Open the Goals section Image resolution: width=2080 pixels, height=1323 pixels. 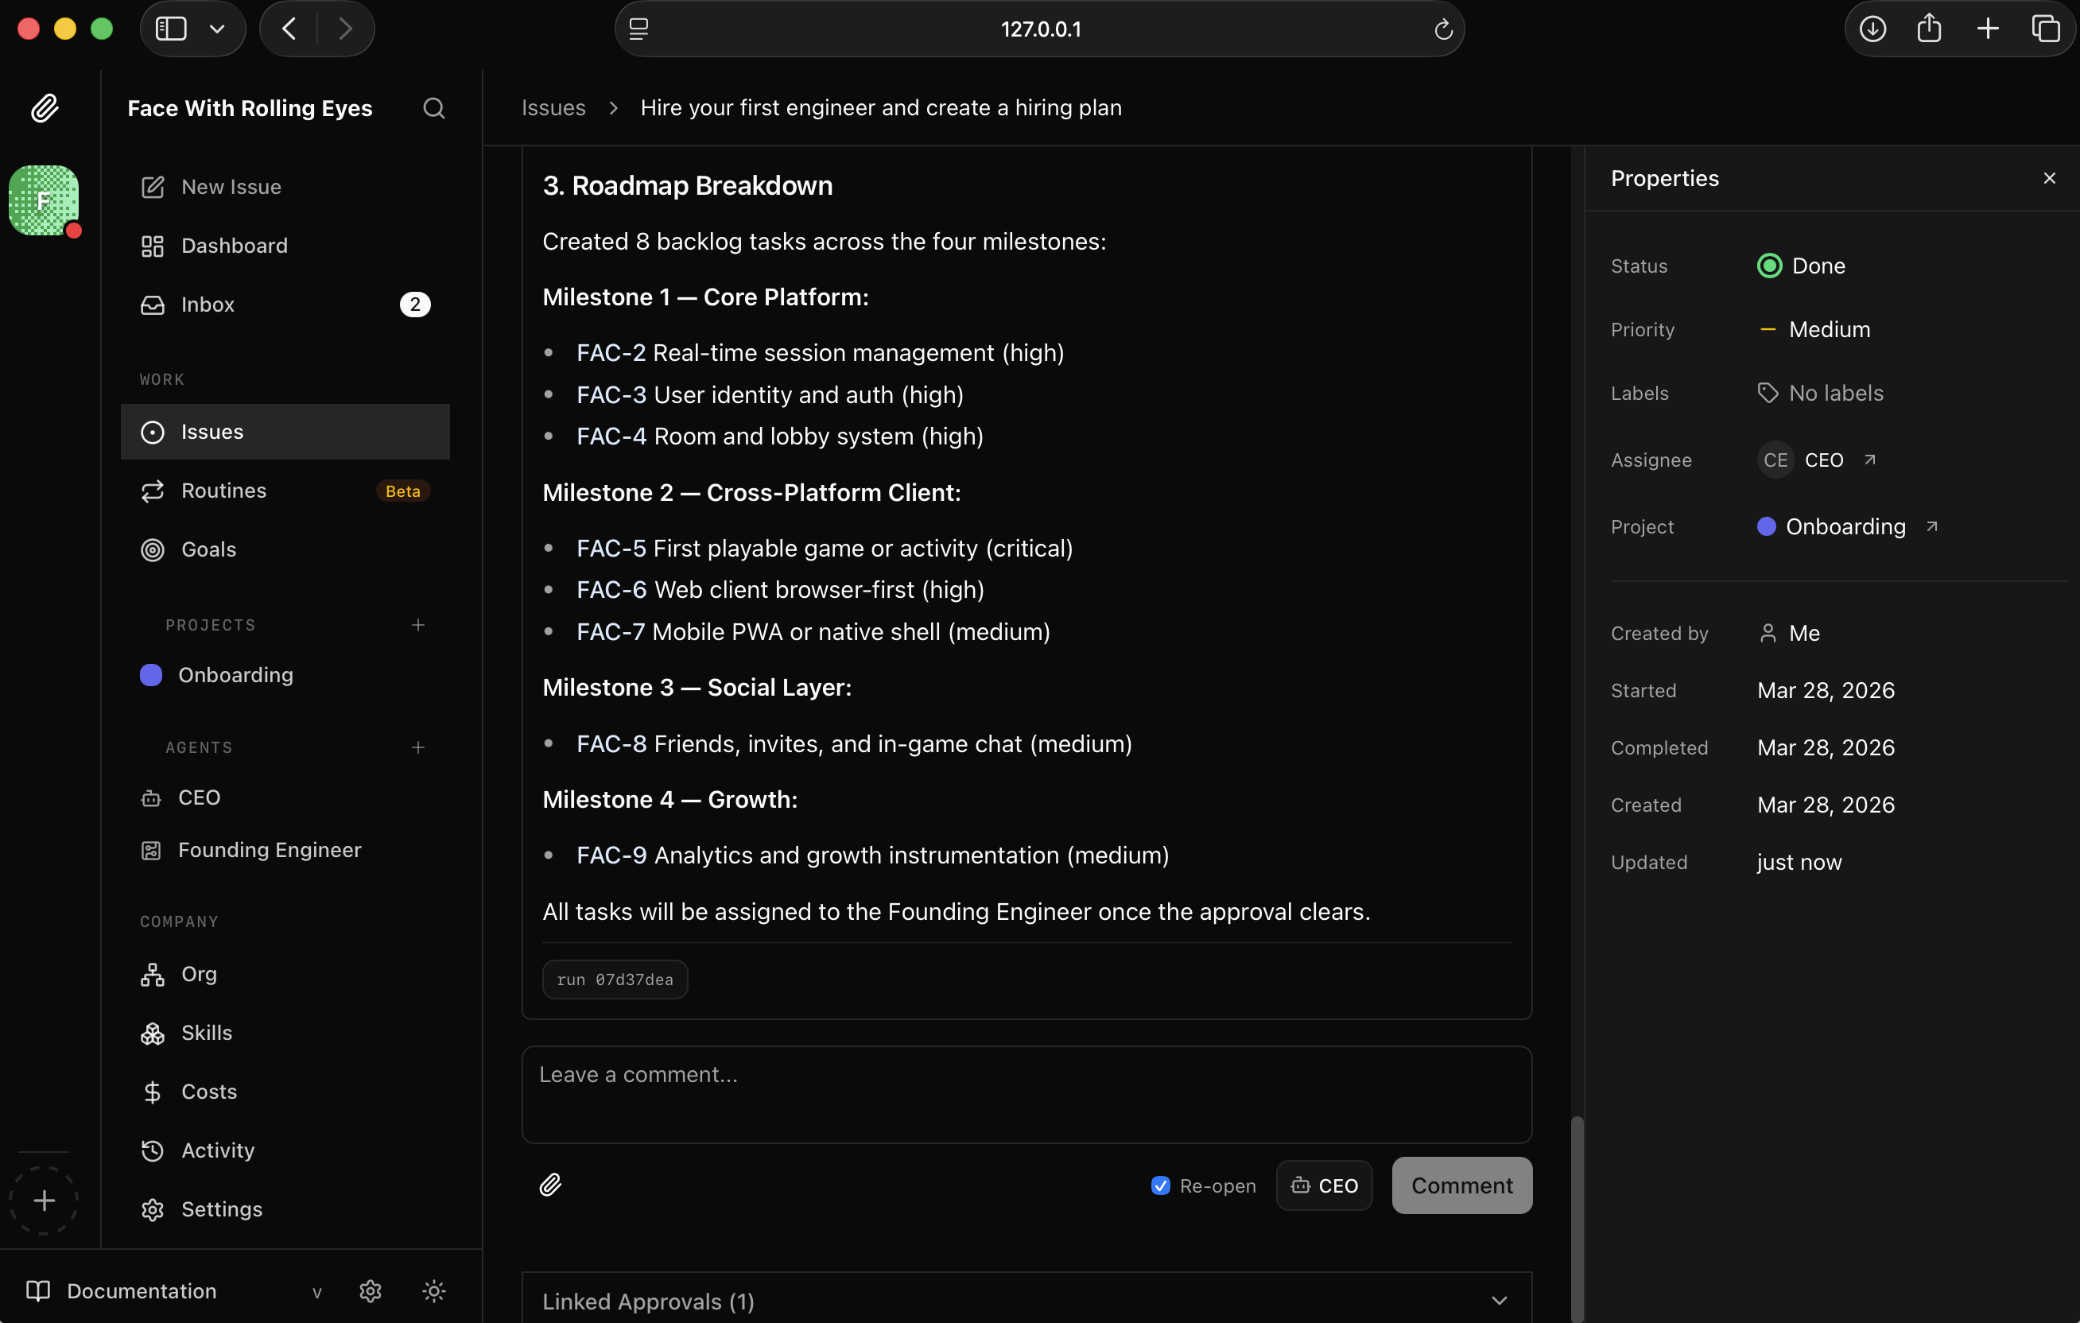click(208, 549)
